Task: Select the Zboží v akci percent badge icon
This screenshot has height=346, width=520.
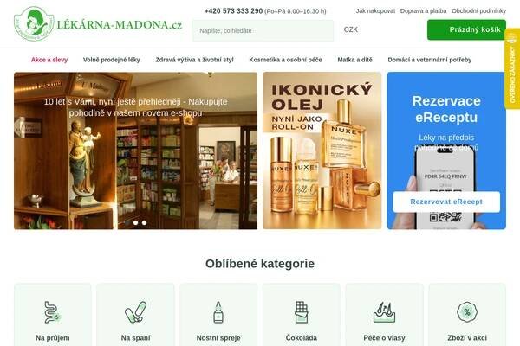Action: [467, 312]
